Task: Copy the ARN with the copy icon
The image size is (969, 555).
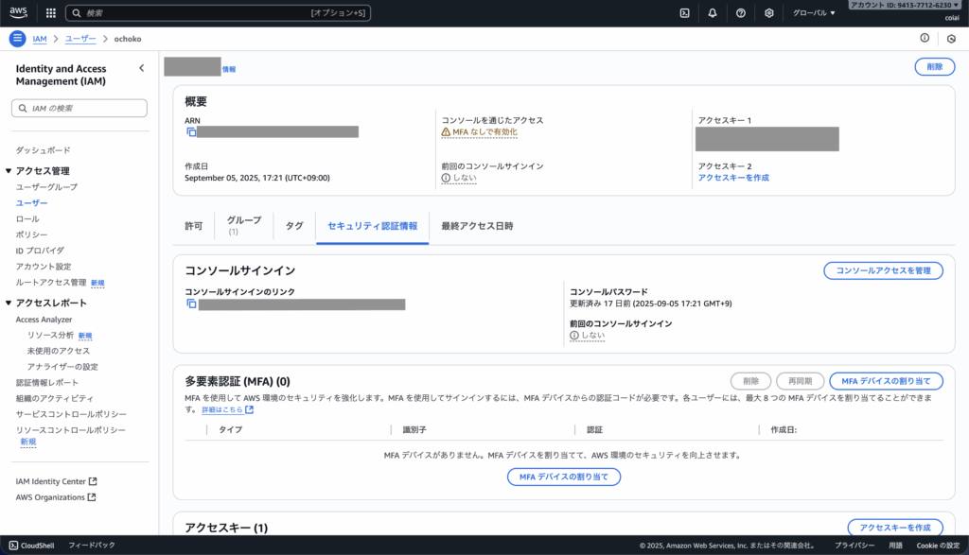Action: pos(191,132)
